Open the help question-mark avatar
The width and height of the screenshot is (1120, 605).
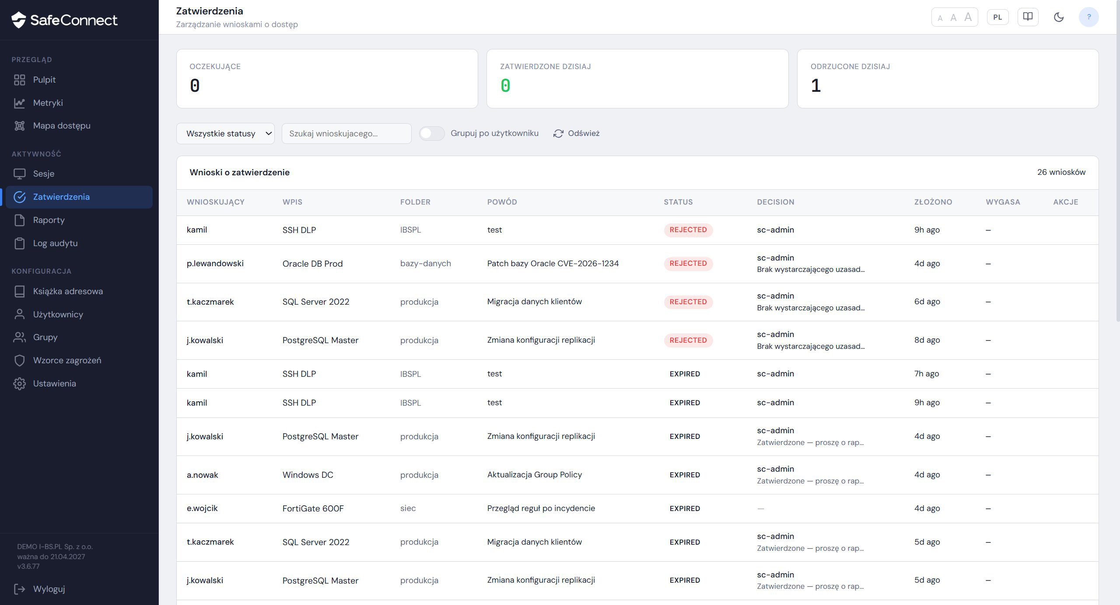[x=1089, y=17]
